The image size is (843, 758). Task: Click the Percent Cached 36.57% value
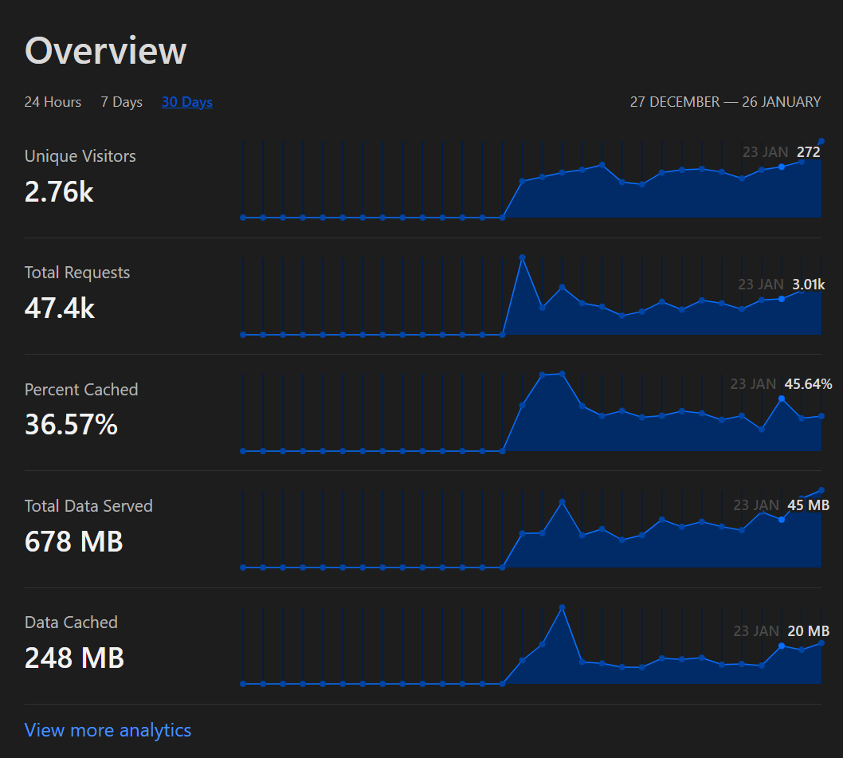coord(71,424)
